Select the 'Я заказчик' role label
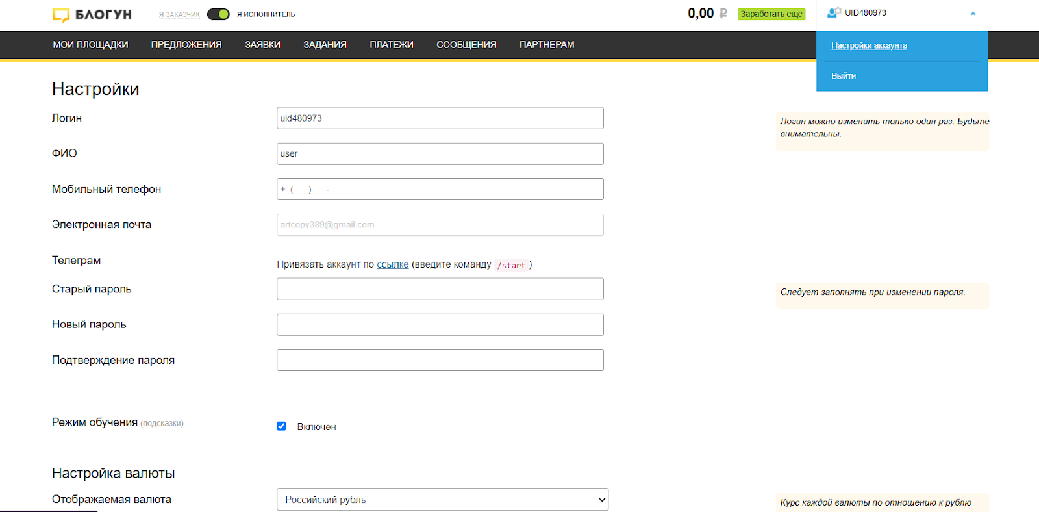This screenshot has width=1039, height=512. tap(179, 14)
